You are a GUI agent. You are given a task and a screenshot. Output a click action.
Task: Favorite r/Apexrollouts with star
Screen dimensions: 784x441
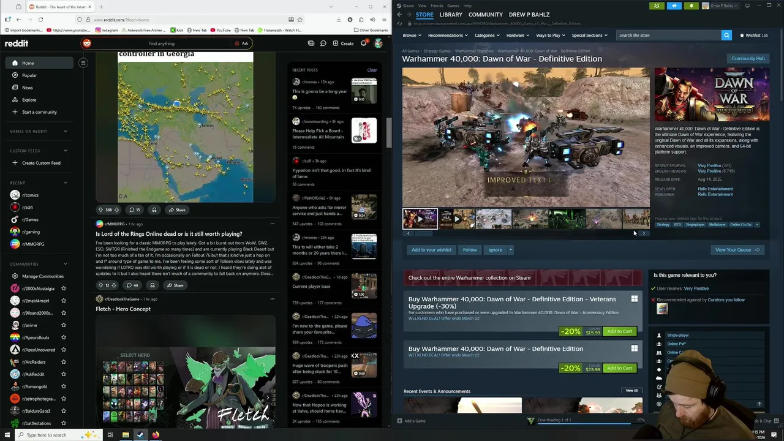coord(64,337)
